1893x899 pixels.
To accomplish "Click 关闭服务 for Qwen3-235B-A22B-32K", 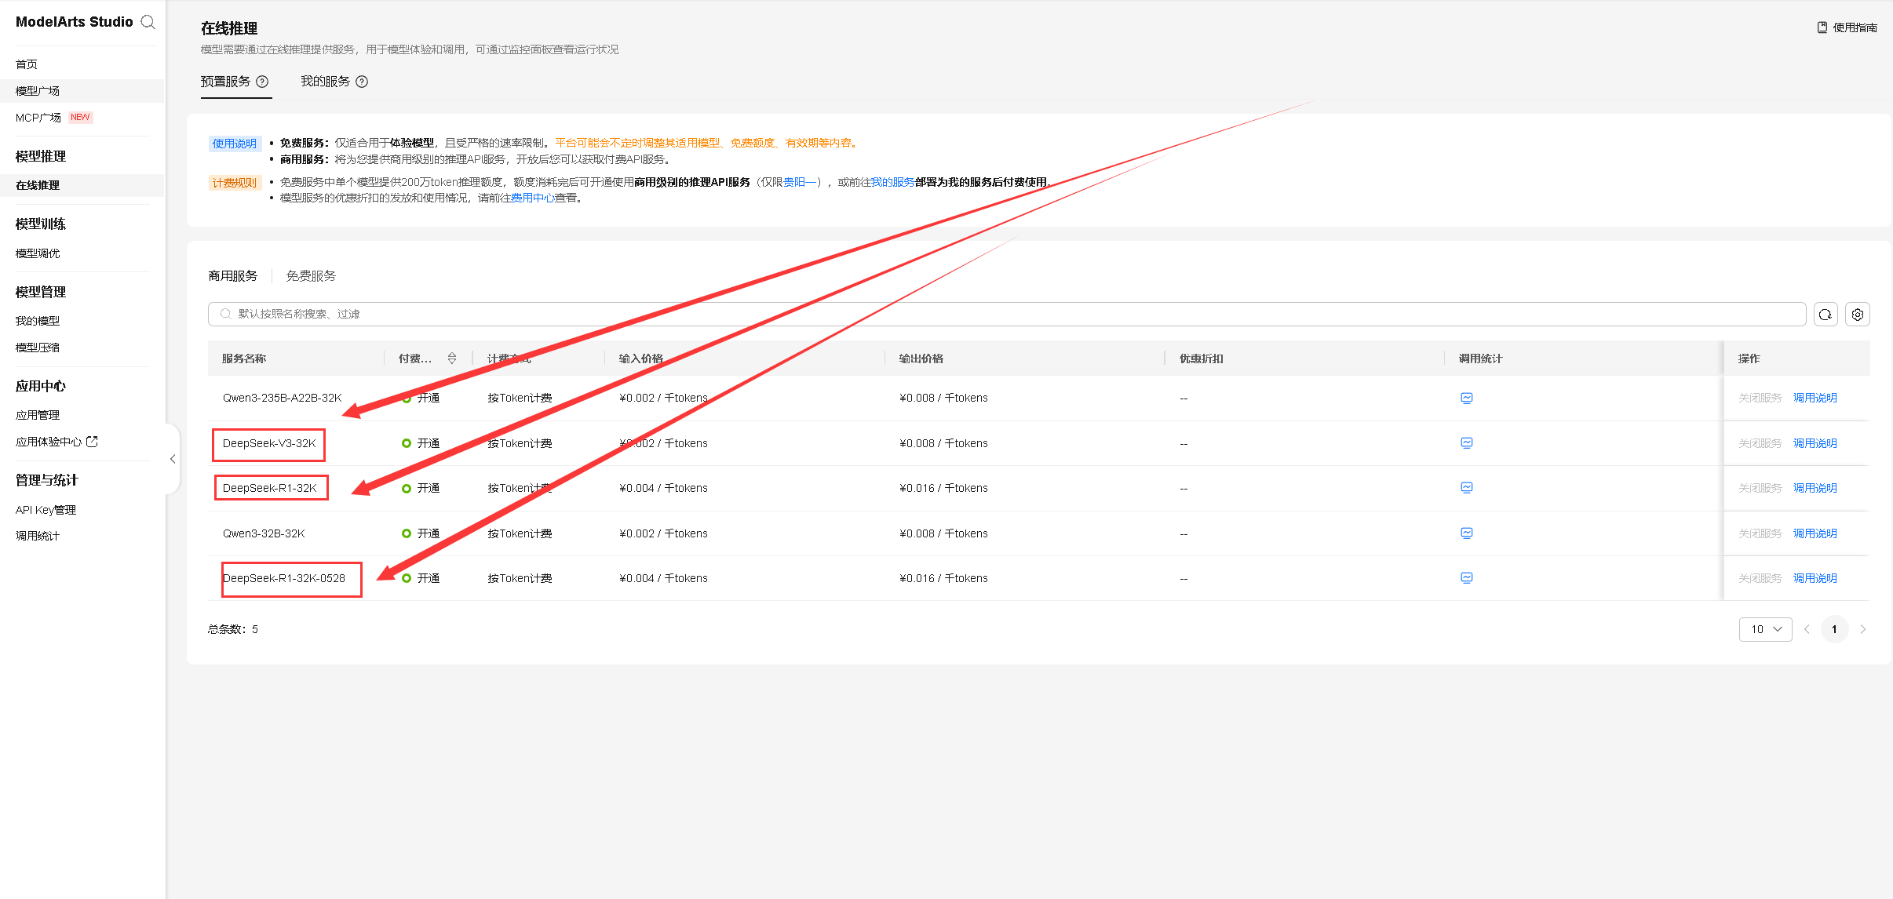I will 1760,398.
